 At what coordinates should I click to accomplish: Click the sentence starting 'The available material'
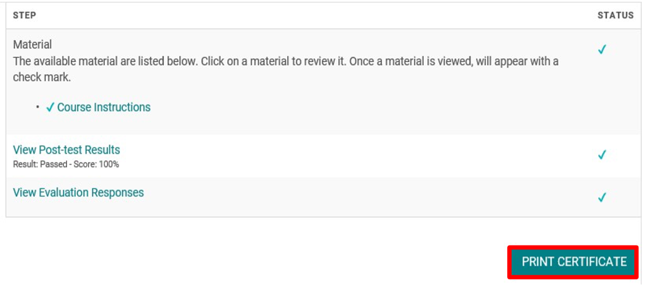105,61
